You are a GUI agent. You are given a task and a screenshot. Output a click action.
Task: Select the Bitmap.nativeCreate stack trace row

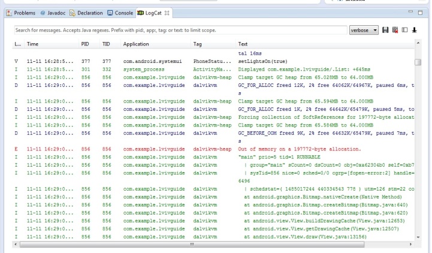(213, 197)
